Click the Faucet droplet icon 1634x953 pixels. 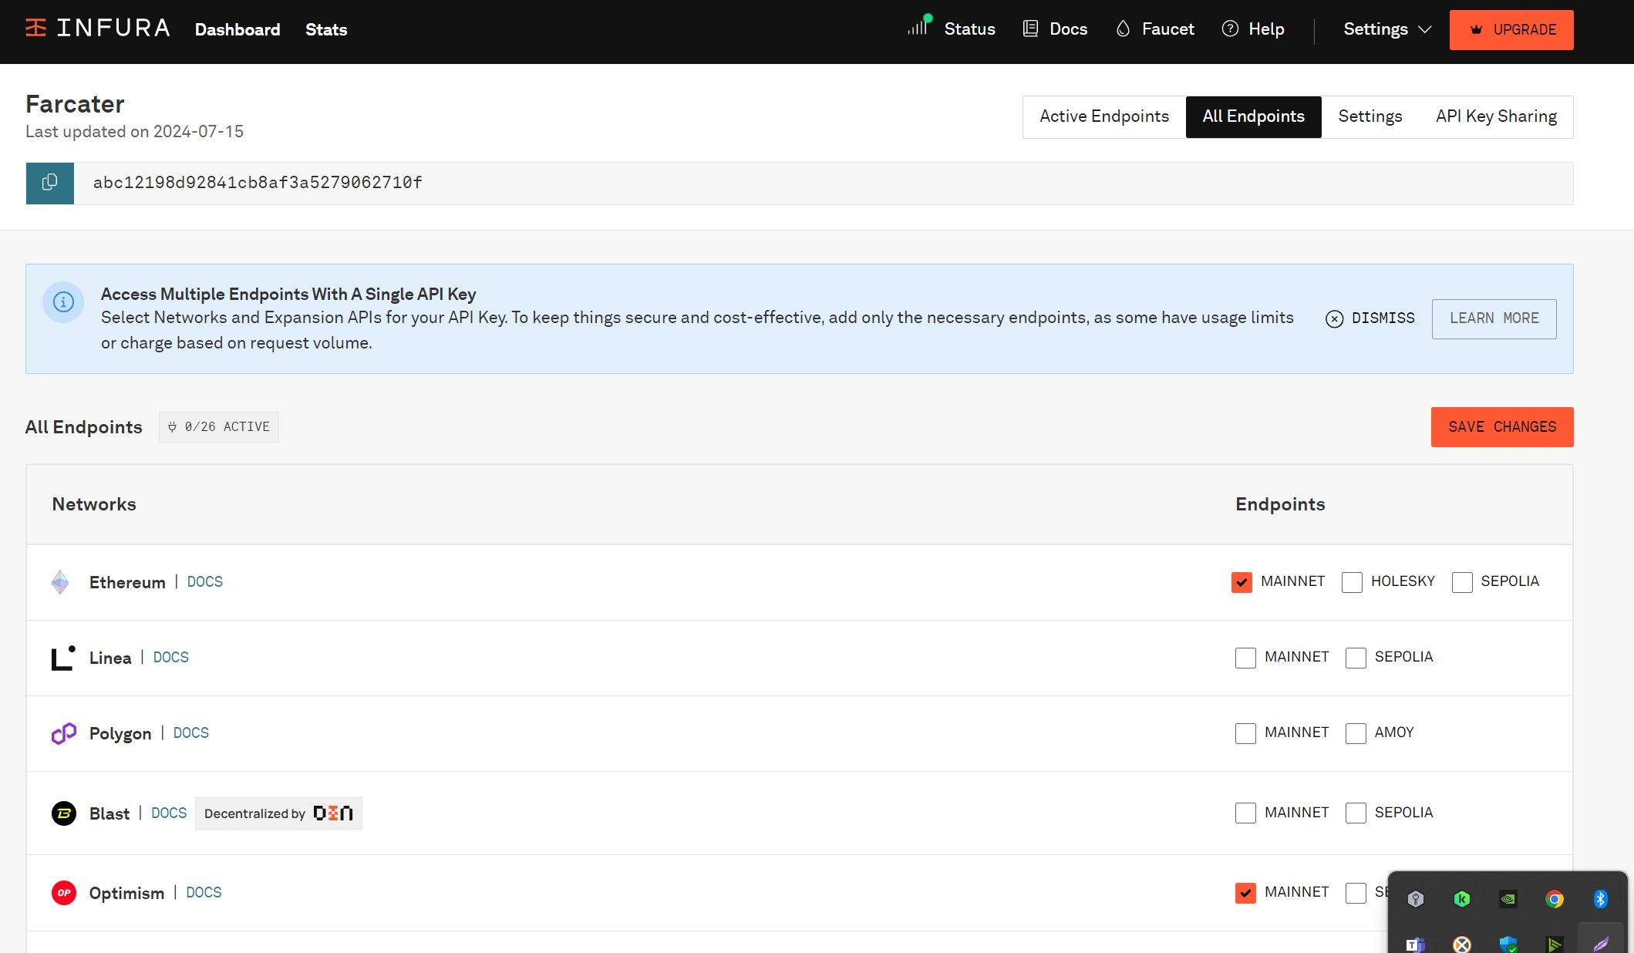point(1123,29)
